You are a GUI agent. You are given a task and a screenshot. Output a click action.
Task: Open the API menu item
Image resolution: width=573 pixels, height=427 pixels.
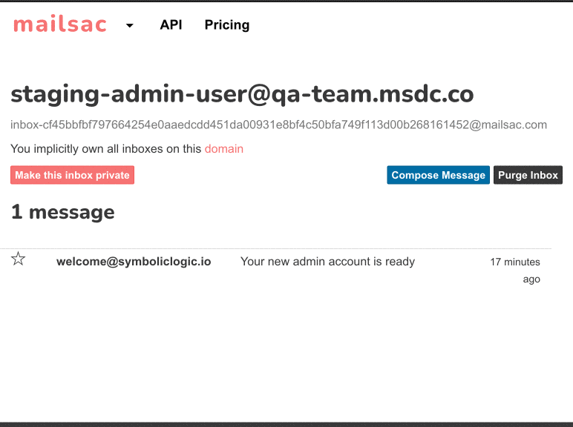click(171, 24)
